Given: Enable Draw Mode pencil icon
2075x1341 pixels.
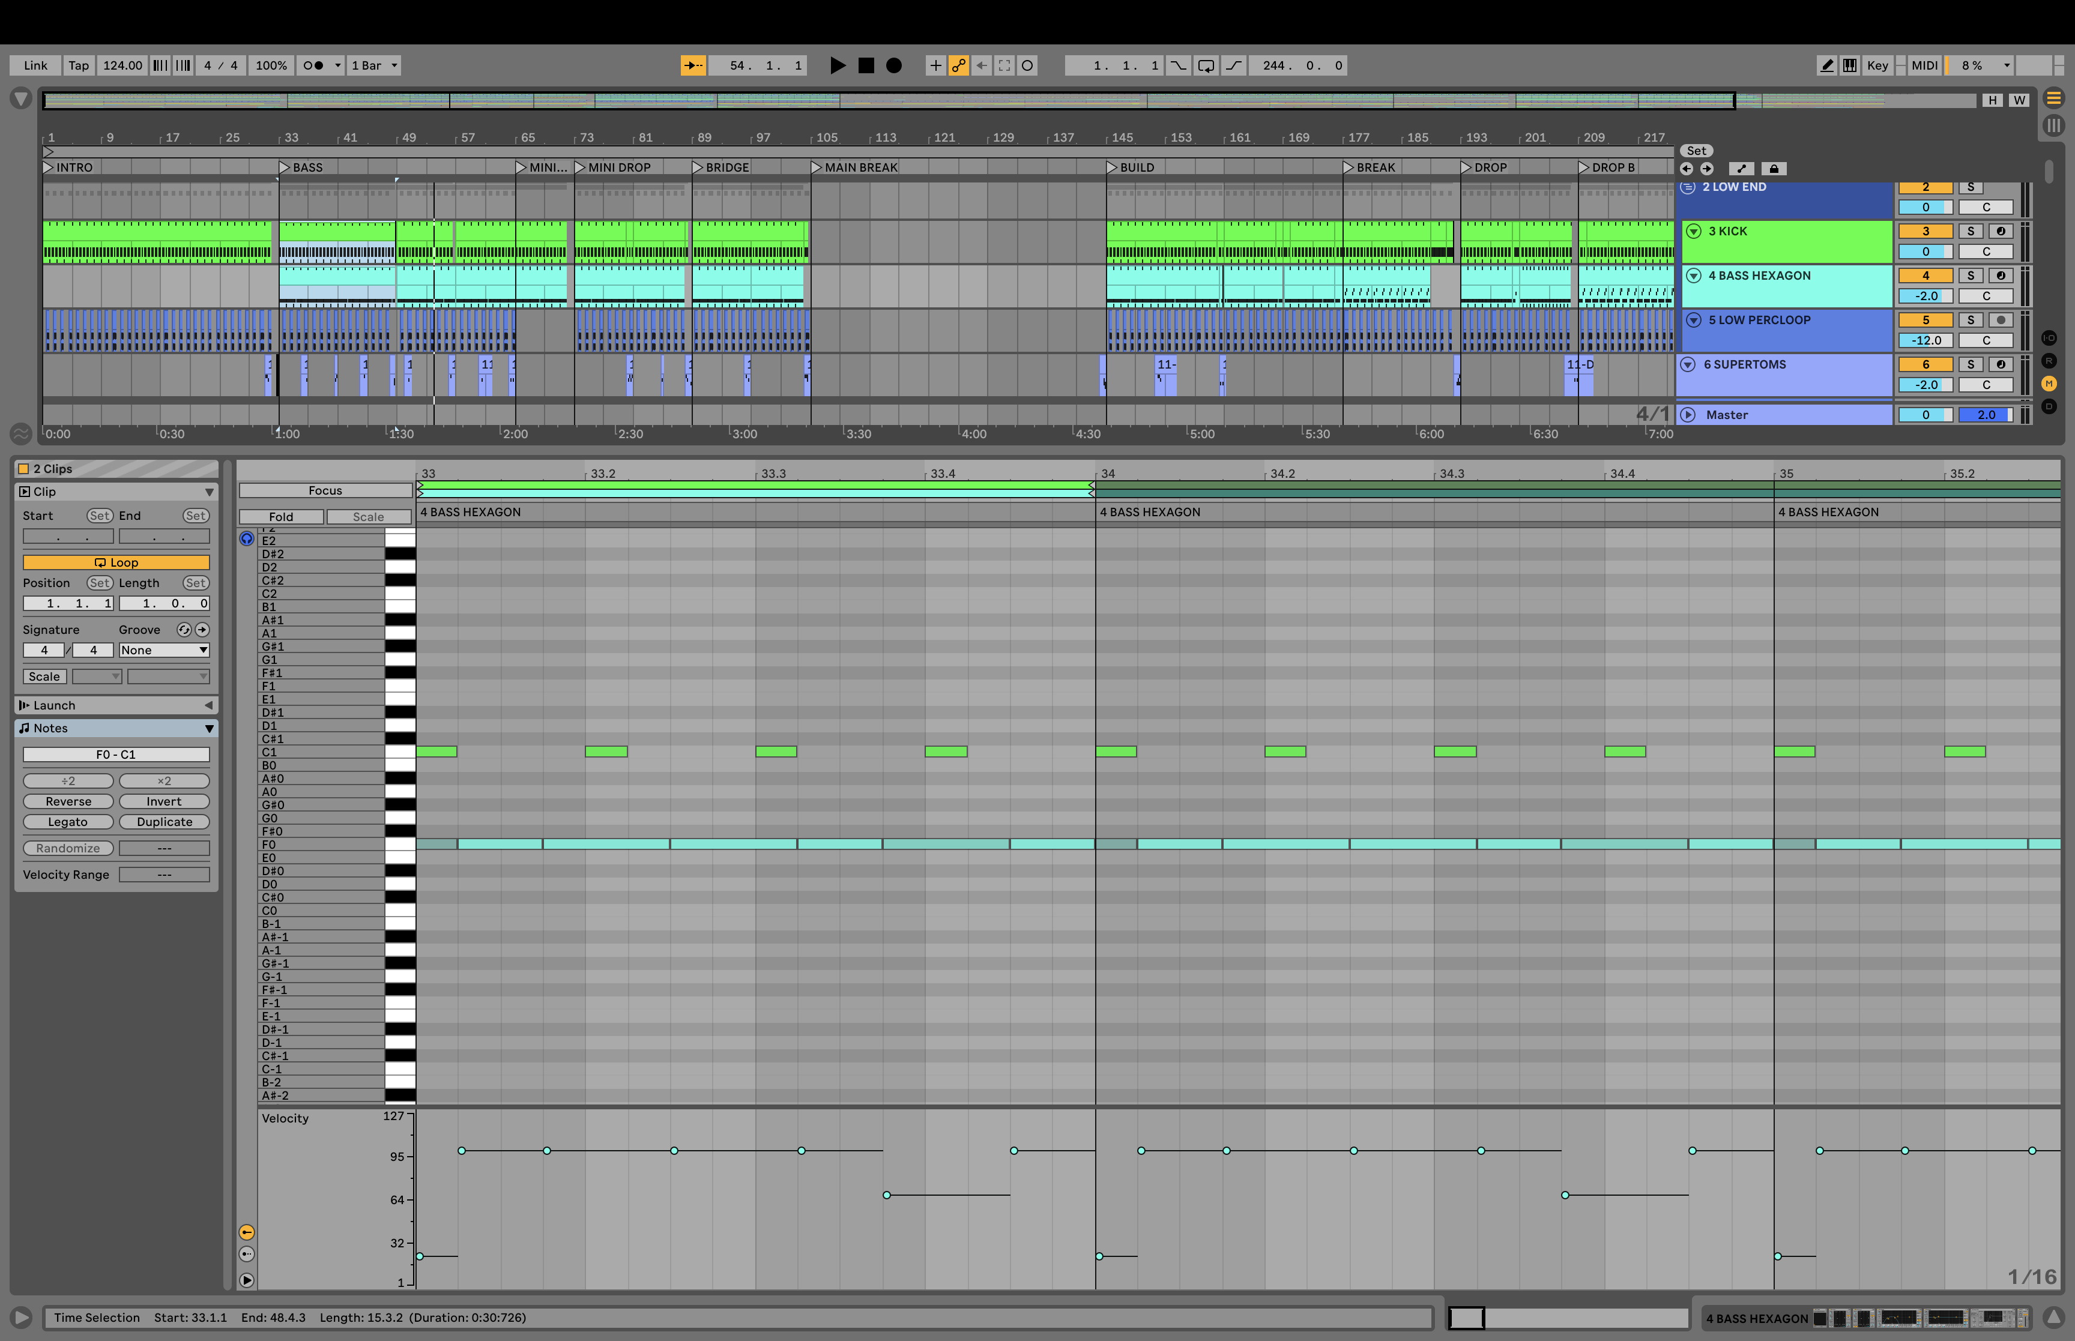Looking at the screenshot, I should click(1827, 65).
